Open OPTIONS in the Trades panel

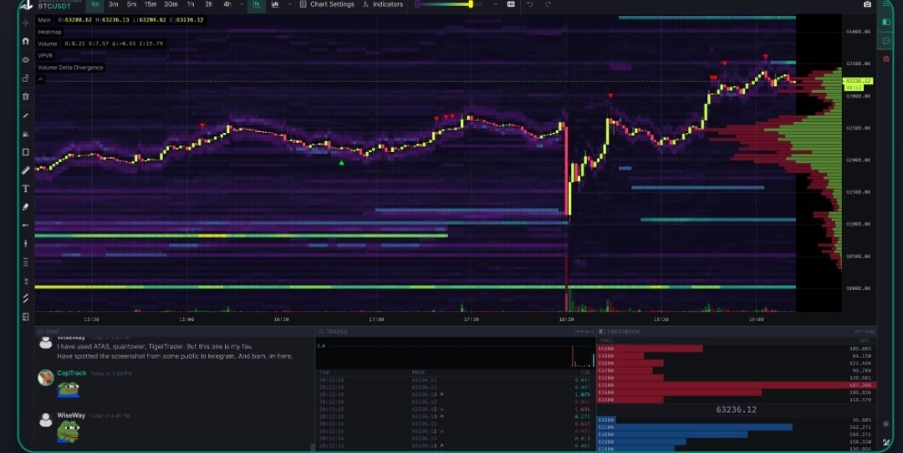[583, 332]
